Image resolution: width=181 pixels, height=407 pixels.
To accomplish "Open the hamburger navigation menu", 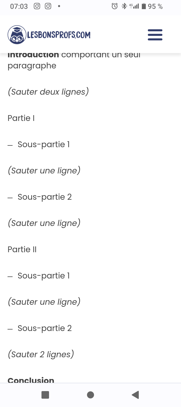I will pyautogui.click(x=155, y=35).
